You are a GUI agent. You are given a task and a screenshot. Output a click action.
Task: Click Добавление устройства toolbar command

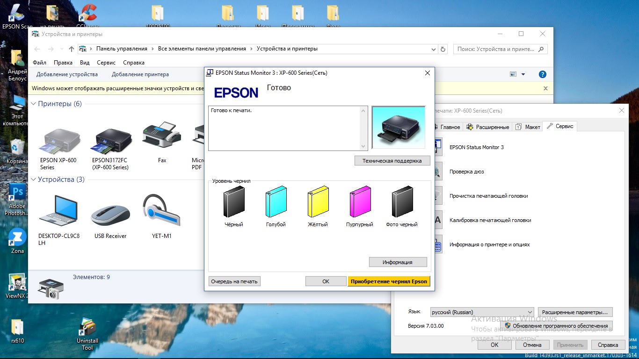click(67, 74)
